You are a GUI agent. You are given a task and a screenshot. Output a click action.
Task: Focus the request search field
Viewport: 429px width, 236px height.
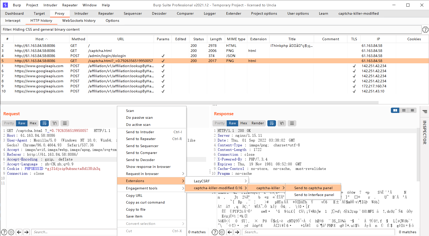click(74, 232)
